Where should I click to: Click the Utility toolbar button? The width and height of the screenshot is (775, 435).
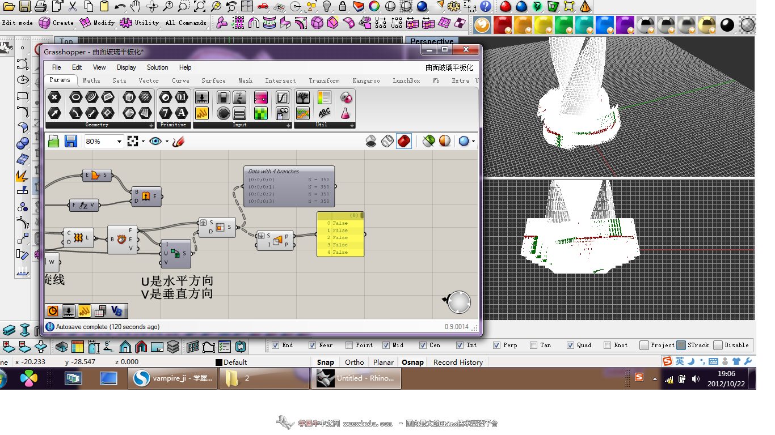click(x=140, y=23)
